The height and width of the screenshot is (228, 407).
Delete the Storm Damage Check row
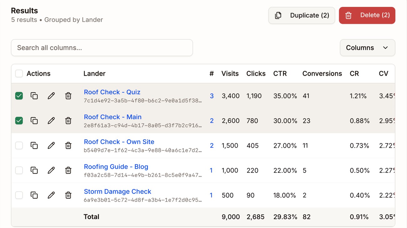[x=68, y=195]
